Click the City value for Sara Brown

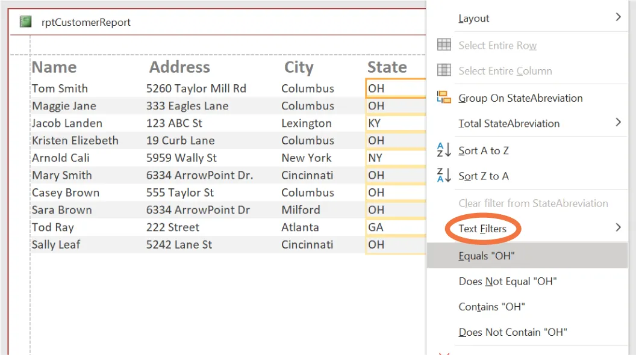[x=301, y=210]
